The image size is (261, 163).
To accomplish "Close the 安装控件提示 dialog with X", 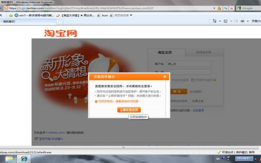I will pos(165,77).
